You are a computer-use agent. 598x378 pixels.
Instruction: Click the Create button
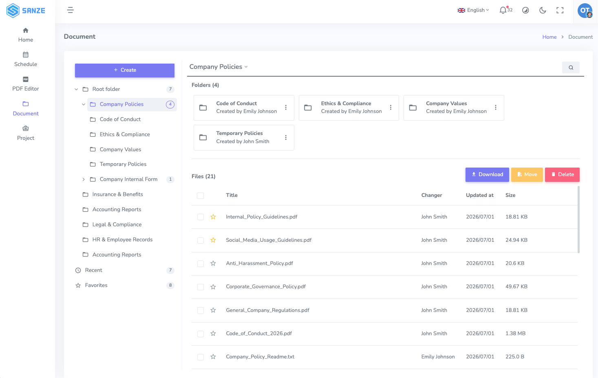click(125, 70)
